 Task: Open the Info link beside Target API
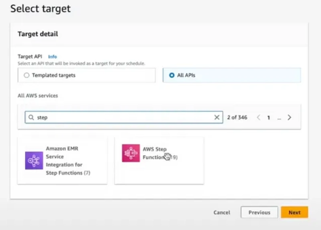[x=53, y=56]
